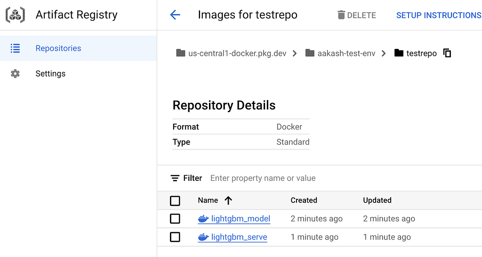
Task: Select the lightgbm_serve row checkbox
Action: click(x=175, y=237)
